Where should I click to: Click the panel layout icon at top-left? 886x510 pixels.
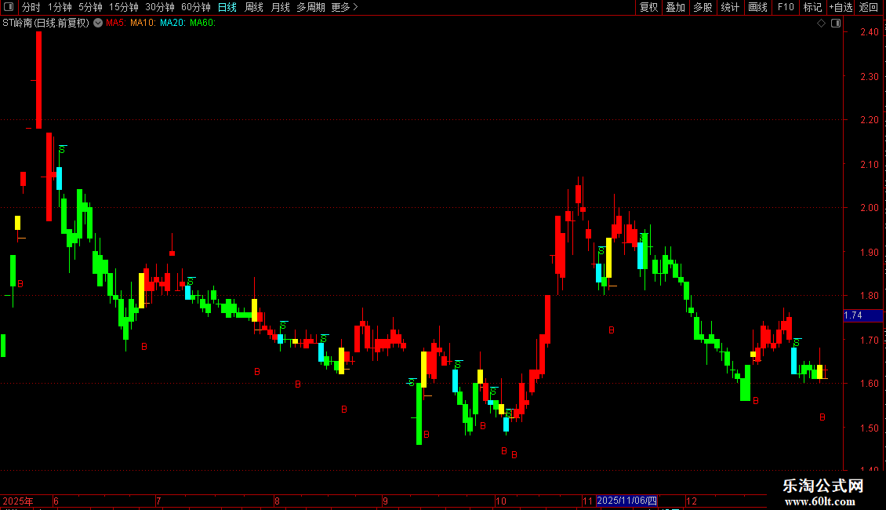9,7
